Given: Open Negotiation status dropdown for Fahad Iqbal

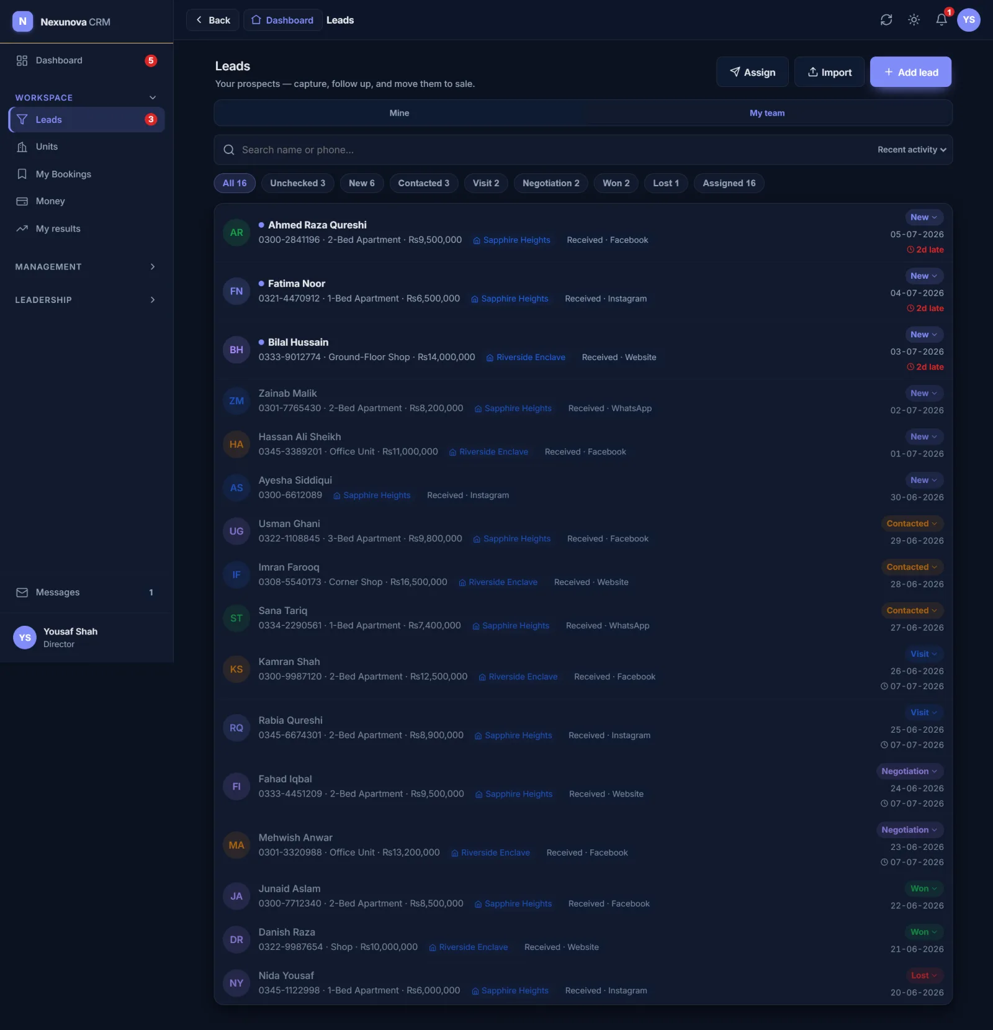Looking at the screenshot, I should pos(910,771).
